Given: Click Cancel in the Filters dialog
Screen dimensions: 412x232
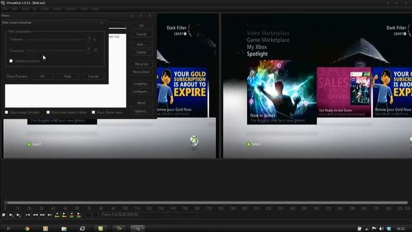Looking at the screenshot, I should tap(142, 34).
